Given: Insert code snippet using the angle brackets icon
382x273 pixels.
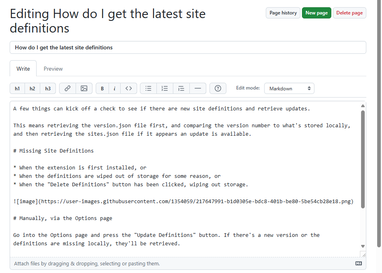Looking at the screenshot, I should click(x=129, y=88).
